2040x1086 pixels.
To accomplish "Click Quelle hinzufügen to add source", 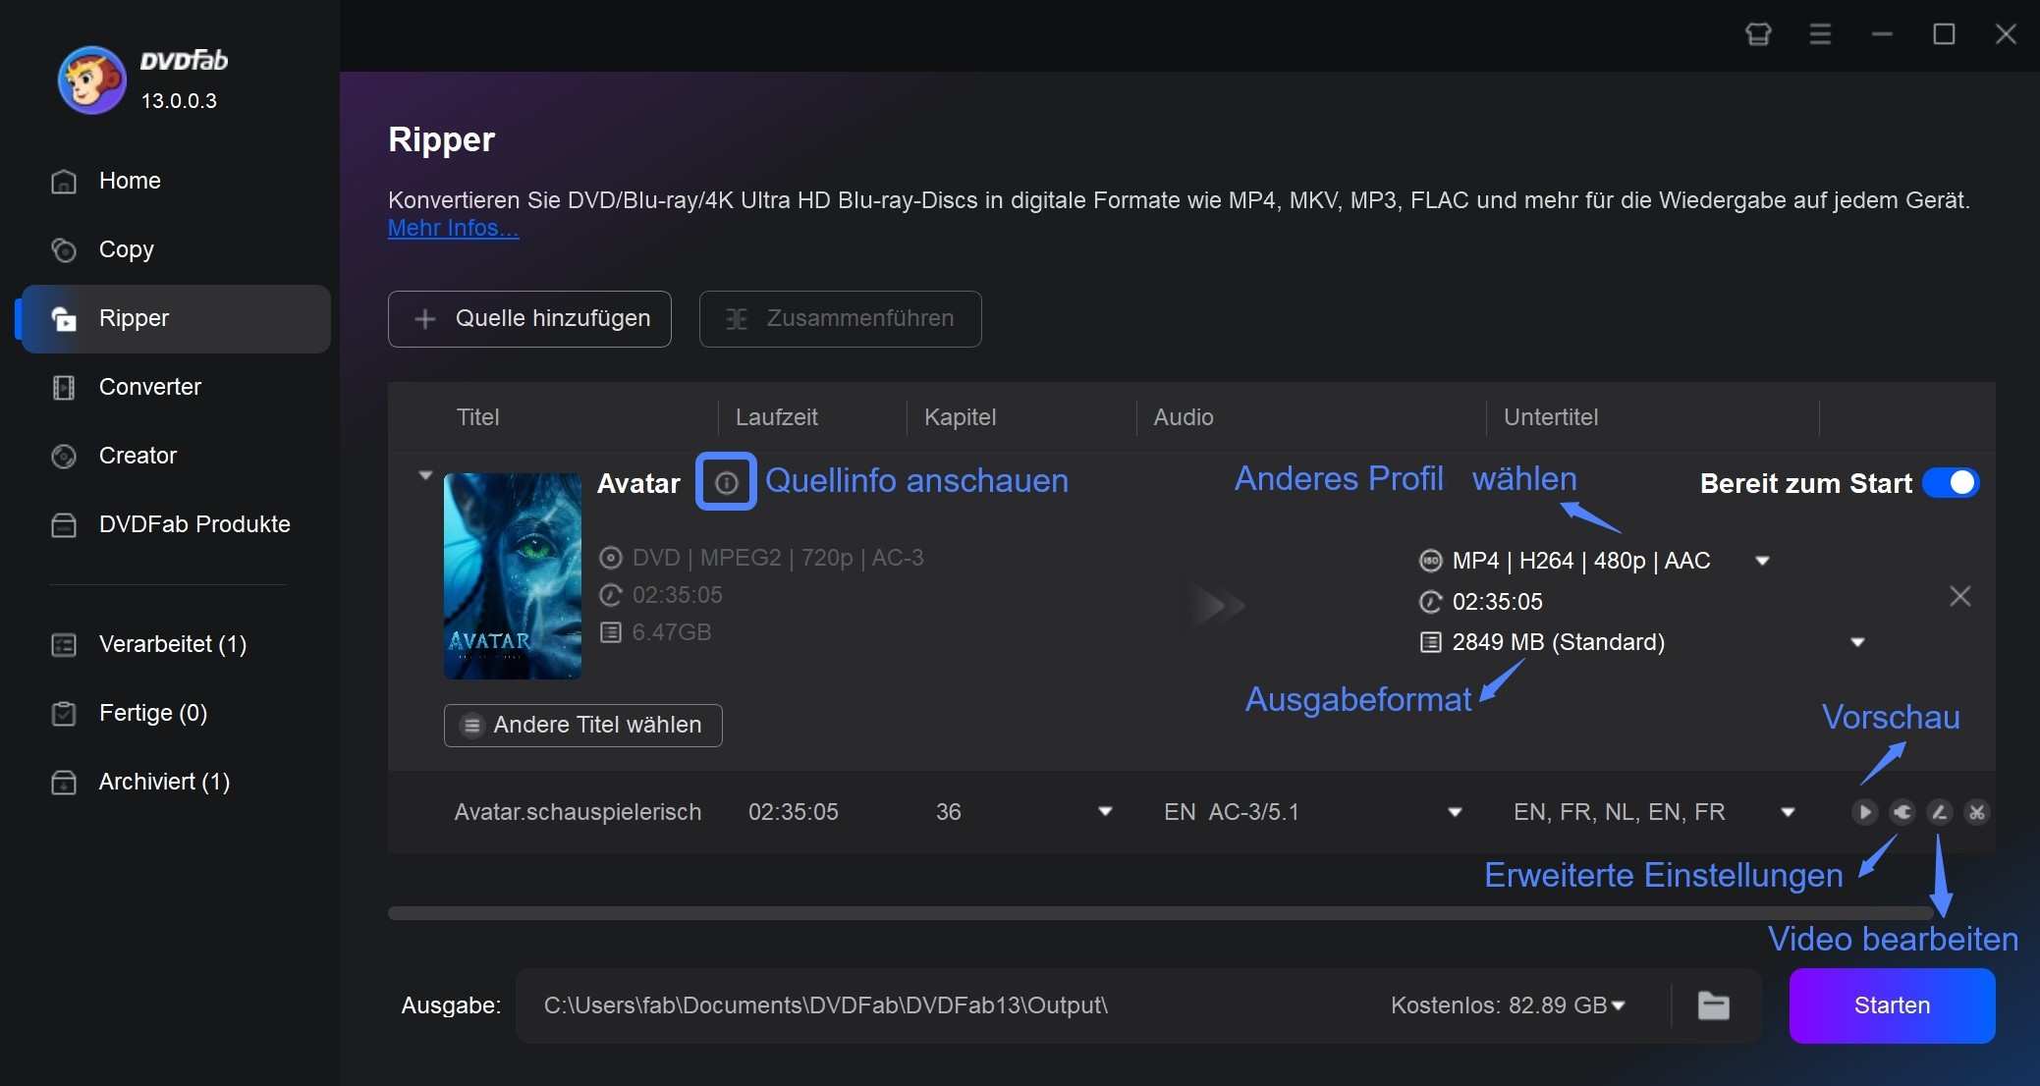I will [530, 318].
